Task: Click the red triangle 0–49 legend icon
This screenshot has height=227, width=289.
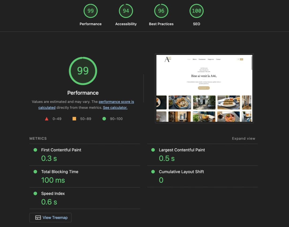Action: pos(47,119)
